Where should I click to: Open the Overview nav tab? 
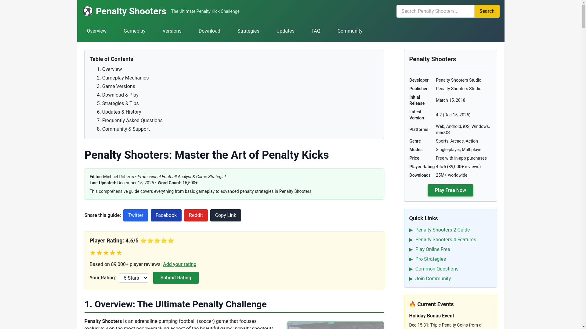(96, 31)
